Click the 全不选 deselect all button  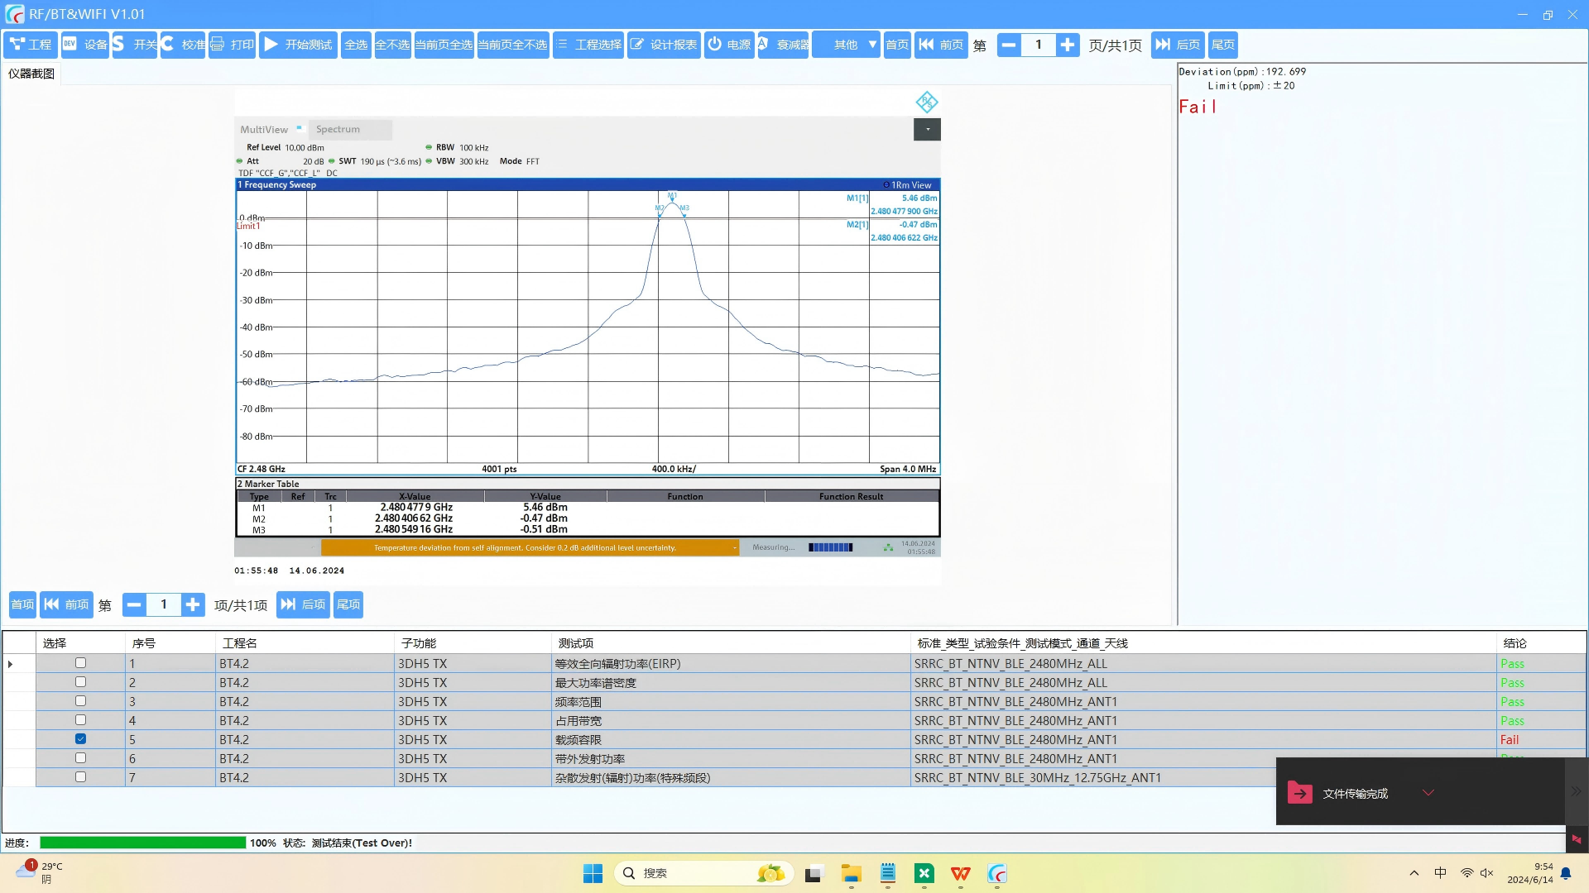click(392, 45)
